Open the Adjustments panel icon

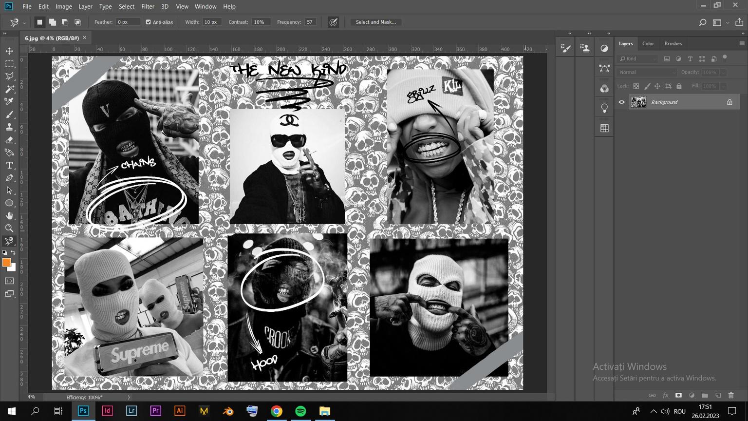604,48
